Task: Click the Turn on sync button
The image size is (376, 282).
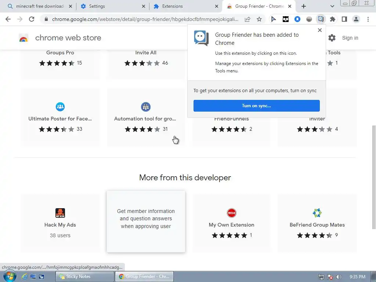Action: (x=257, y=106)
